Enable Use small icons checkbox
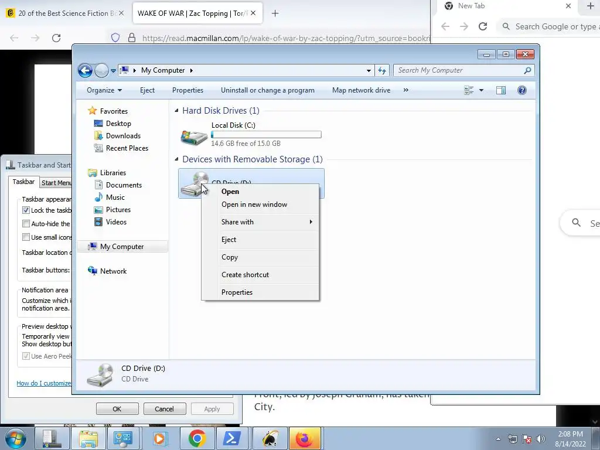 point(26,237)
